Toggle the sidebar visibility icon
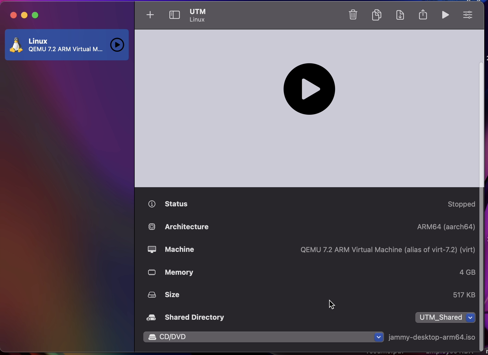The image size is (488, 355). 175,15
